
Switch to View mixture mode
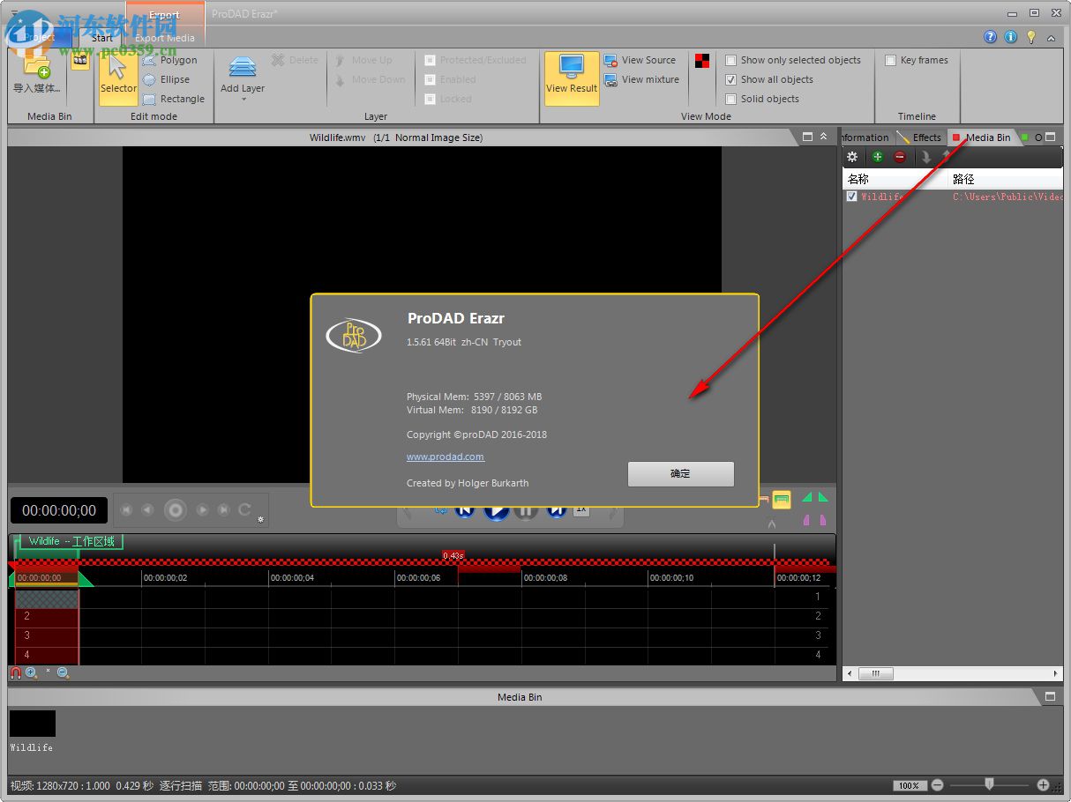[641, 79]
